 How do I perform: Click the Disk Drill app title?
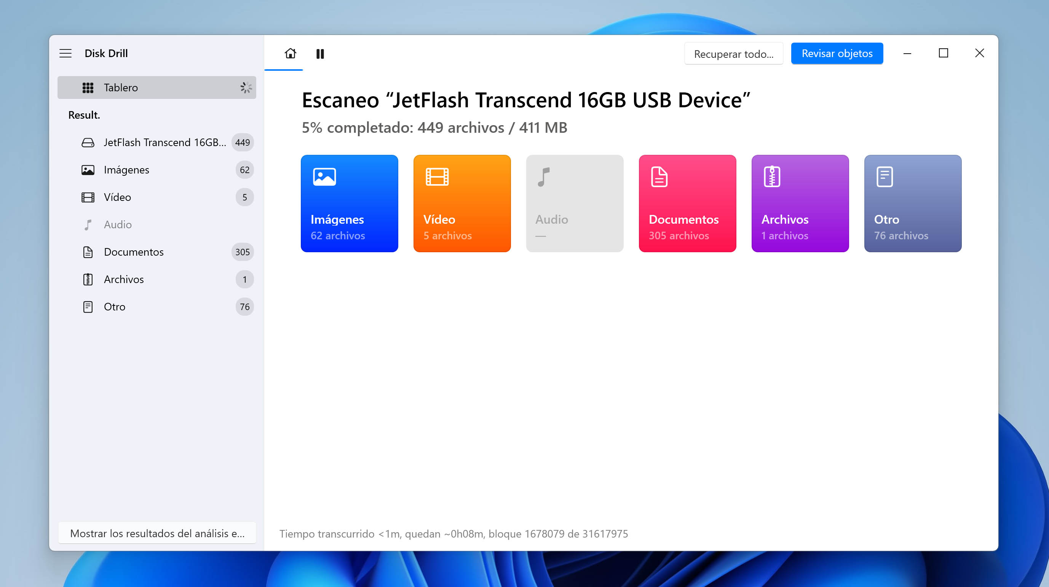[106, 53]
